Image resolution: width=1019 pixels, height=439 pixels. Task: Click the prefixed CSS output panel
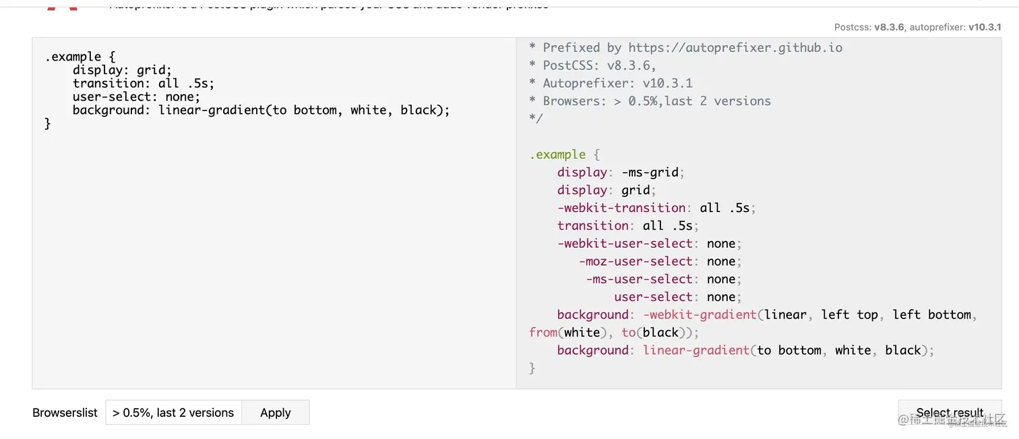[759, 213]
